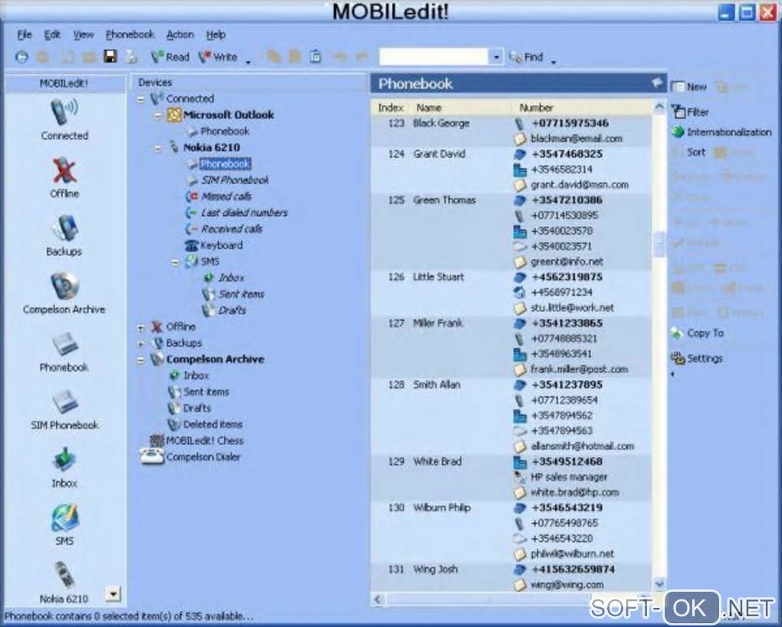This screenshot has width=782, height=627.
Task: Open the File menu
Action: click(x=24, y=34)
